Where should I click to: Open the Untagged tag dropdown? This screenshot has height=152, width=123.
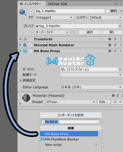(54, 17)
